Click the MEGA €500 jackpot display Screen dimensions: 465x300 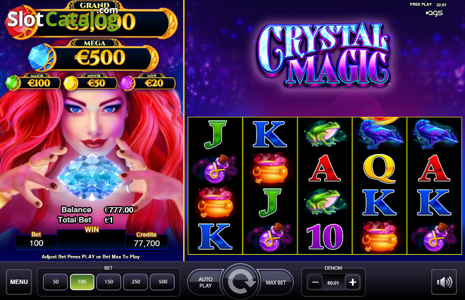pyautogui.click(x=101, y=57)
